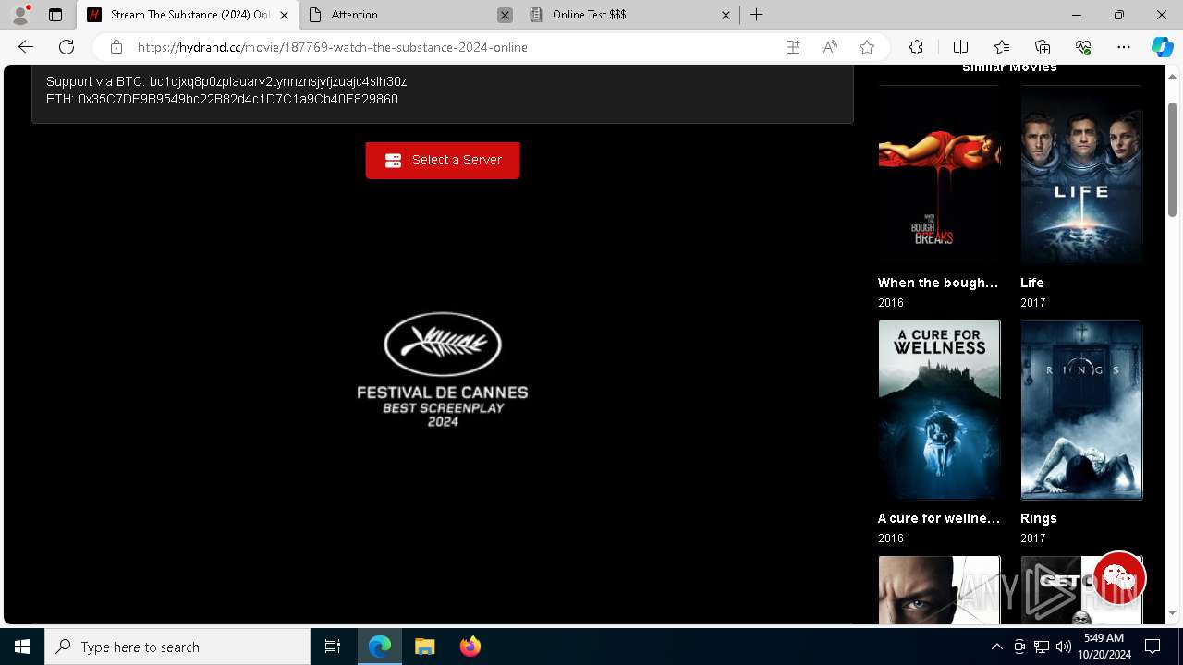
Task: Click the Select a Server button
Action: coord(443,160)
